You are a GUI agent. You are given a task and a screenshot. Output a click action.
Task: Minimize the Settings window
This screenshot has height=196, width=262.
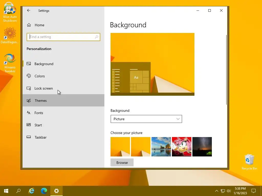tap(198, 10)
